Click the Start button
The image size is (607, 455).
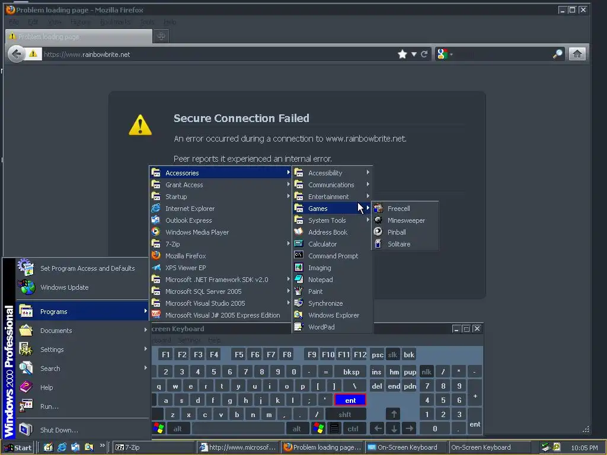click(x=18, y=448)
